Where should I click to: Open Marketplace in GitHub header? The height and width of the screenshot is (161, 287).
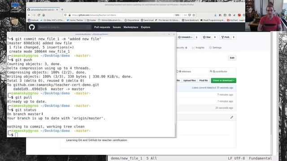[x=130, y=27]
